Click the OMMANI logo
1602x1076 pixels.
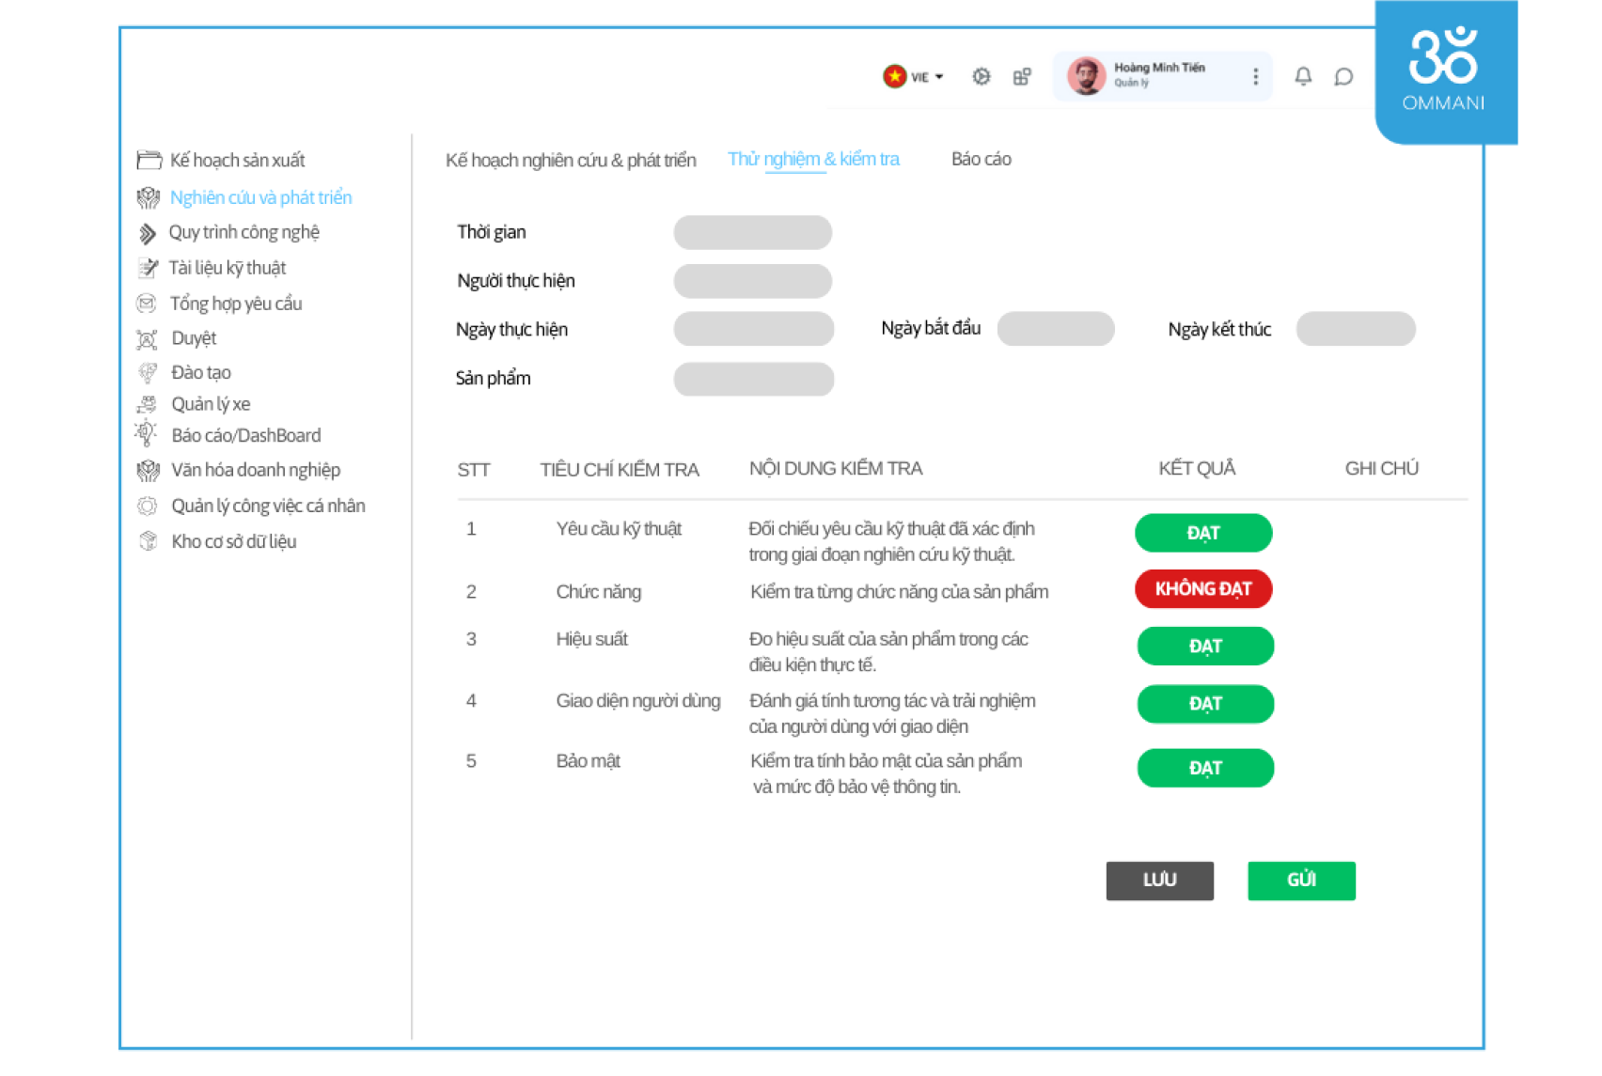tap(1443, 71)
